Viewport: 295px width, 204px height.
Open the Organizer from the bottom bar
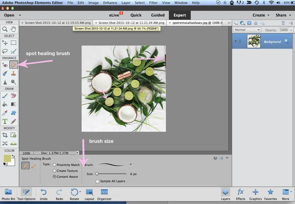pyautogui.click(x=104, y=194)
